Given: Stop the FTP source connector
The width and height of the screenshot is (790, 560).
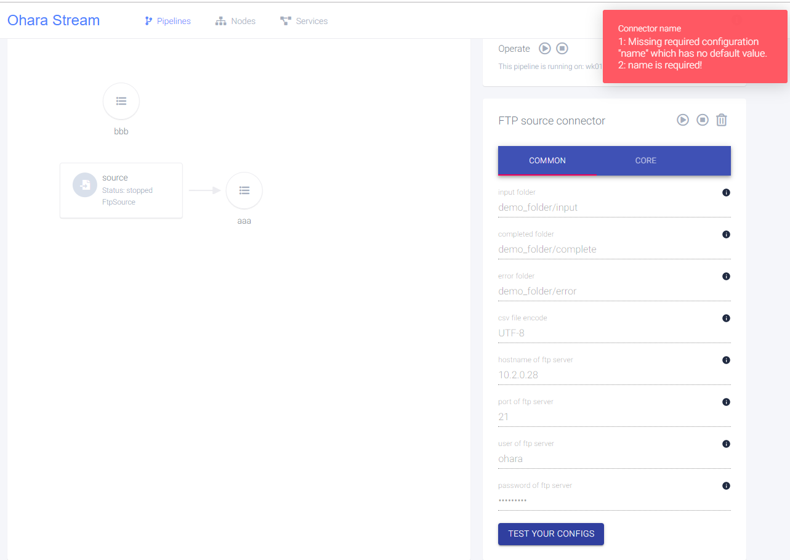Looking at the screenshot, I should pyautogui.click(x=703, y=120).
